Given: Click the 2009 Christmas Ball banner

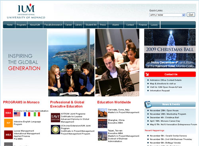Looking at the screenshot, I should pos(170,49).
